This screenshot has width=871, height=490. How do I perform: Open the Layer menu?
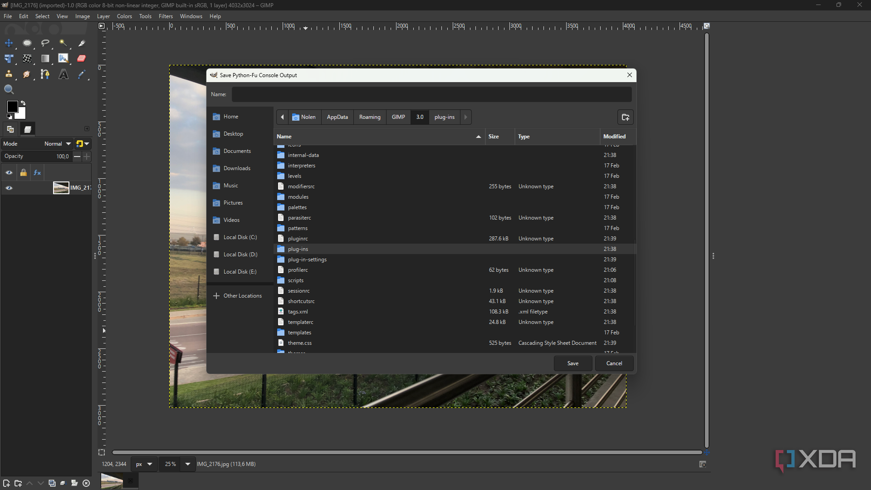pyautogui.click(x=103, y=16)
